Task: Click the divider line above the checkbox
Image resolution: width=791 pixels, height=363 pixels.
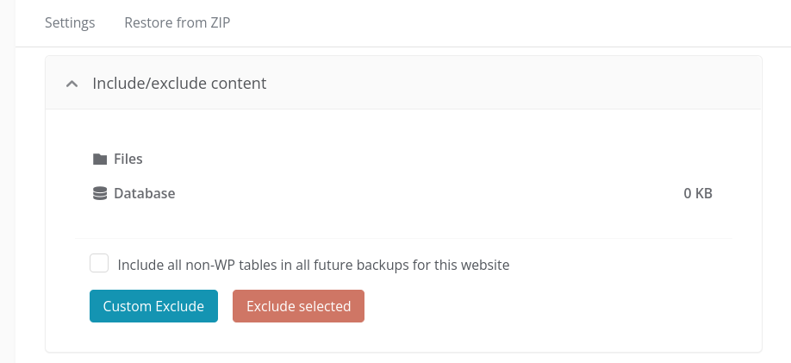Action: point(403,238)
